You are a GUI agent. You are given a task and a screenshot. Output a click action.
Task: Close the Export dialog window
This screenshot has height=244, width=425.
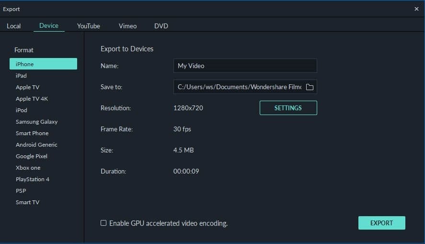pyautogui.click(x=416, y=9)
